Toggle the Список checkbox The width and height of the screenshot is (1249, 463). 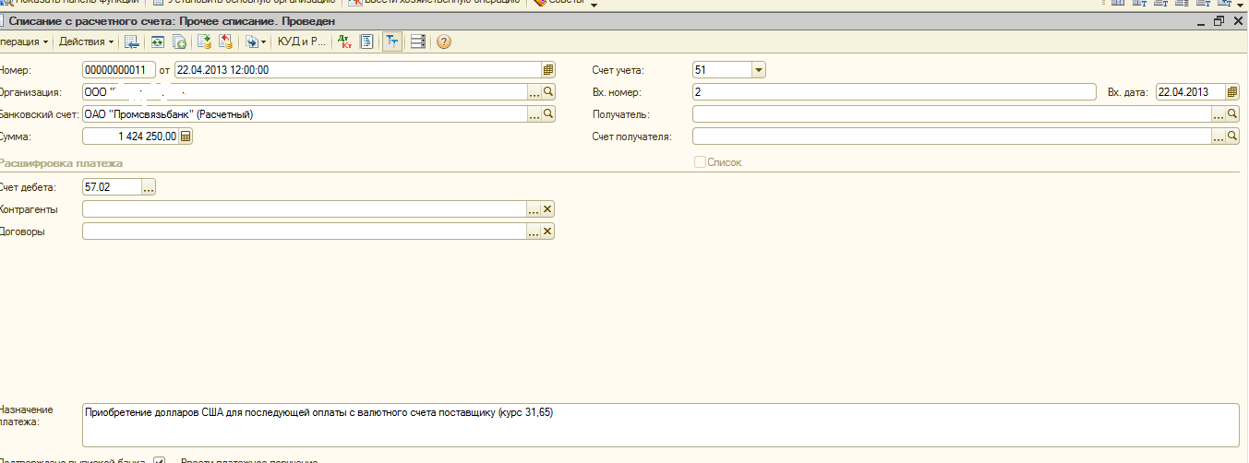(700, 162)
